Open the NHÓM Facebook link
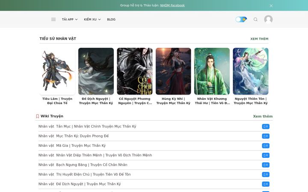The height and width of the screenshot is (192, 308). 172,5
